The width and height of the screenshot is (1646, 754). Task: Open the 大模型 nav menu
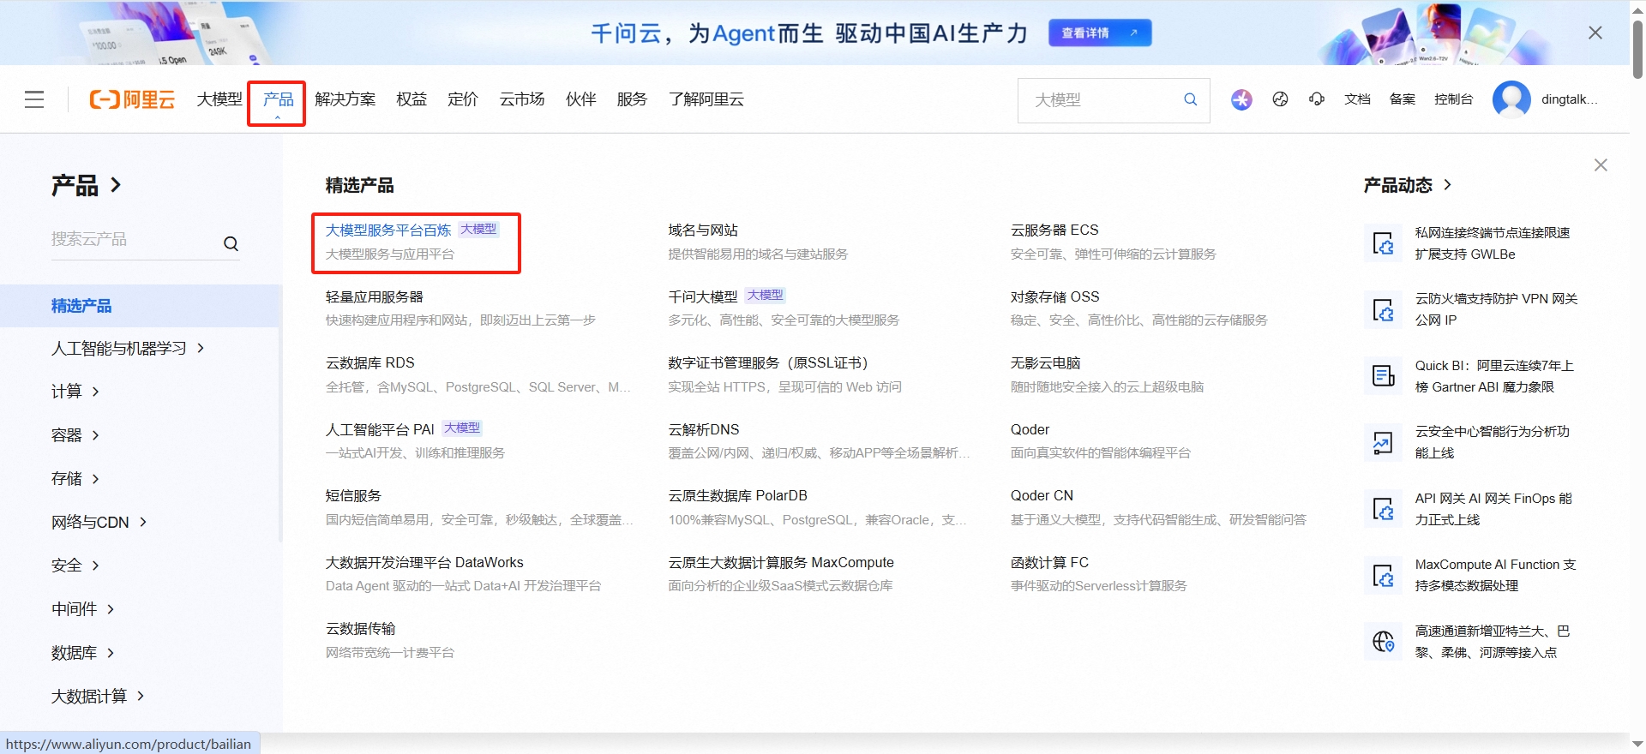click(x=219, y=99)
